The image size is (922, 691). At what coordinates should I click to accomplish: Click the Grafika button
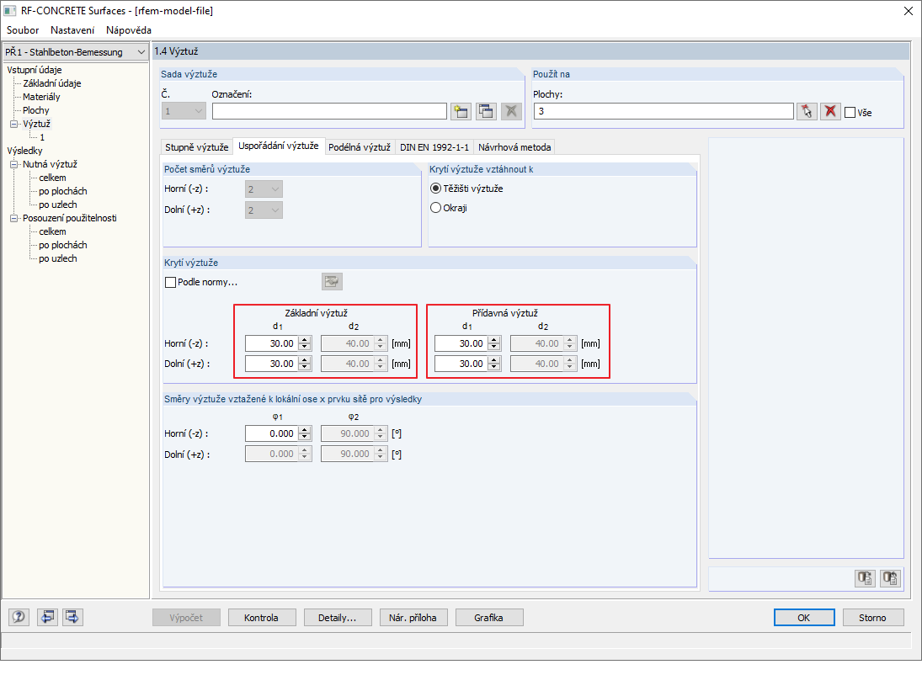(488, 618)
